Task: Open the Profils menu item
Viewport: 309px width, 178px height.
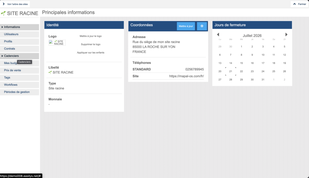Action: click(x=20, y=42)
